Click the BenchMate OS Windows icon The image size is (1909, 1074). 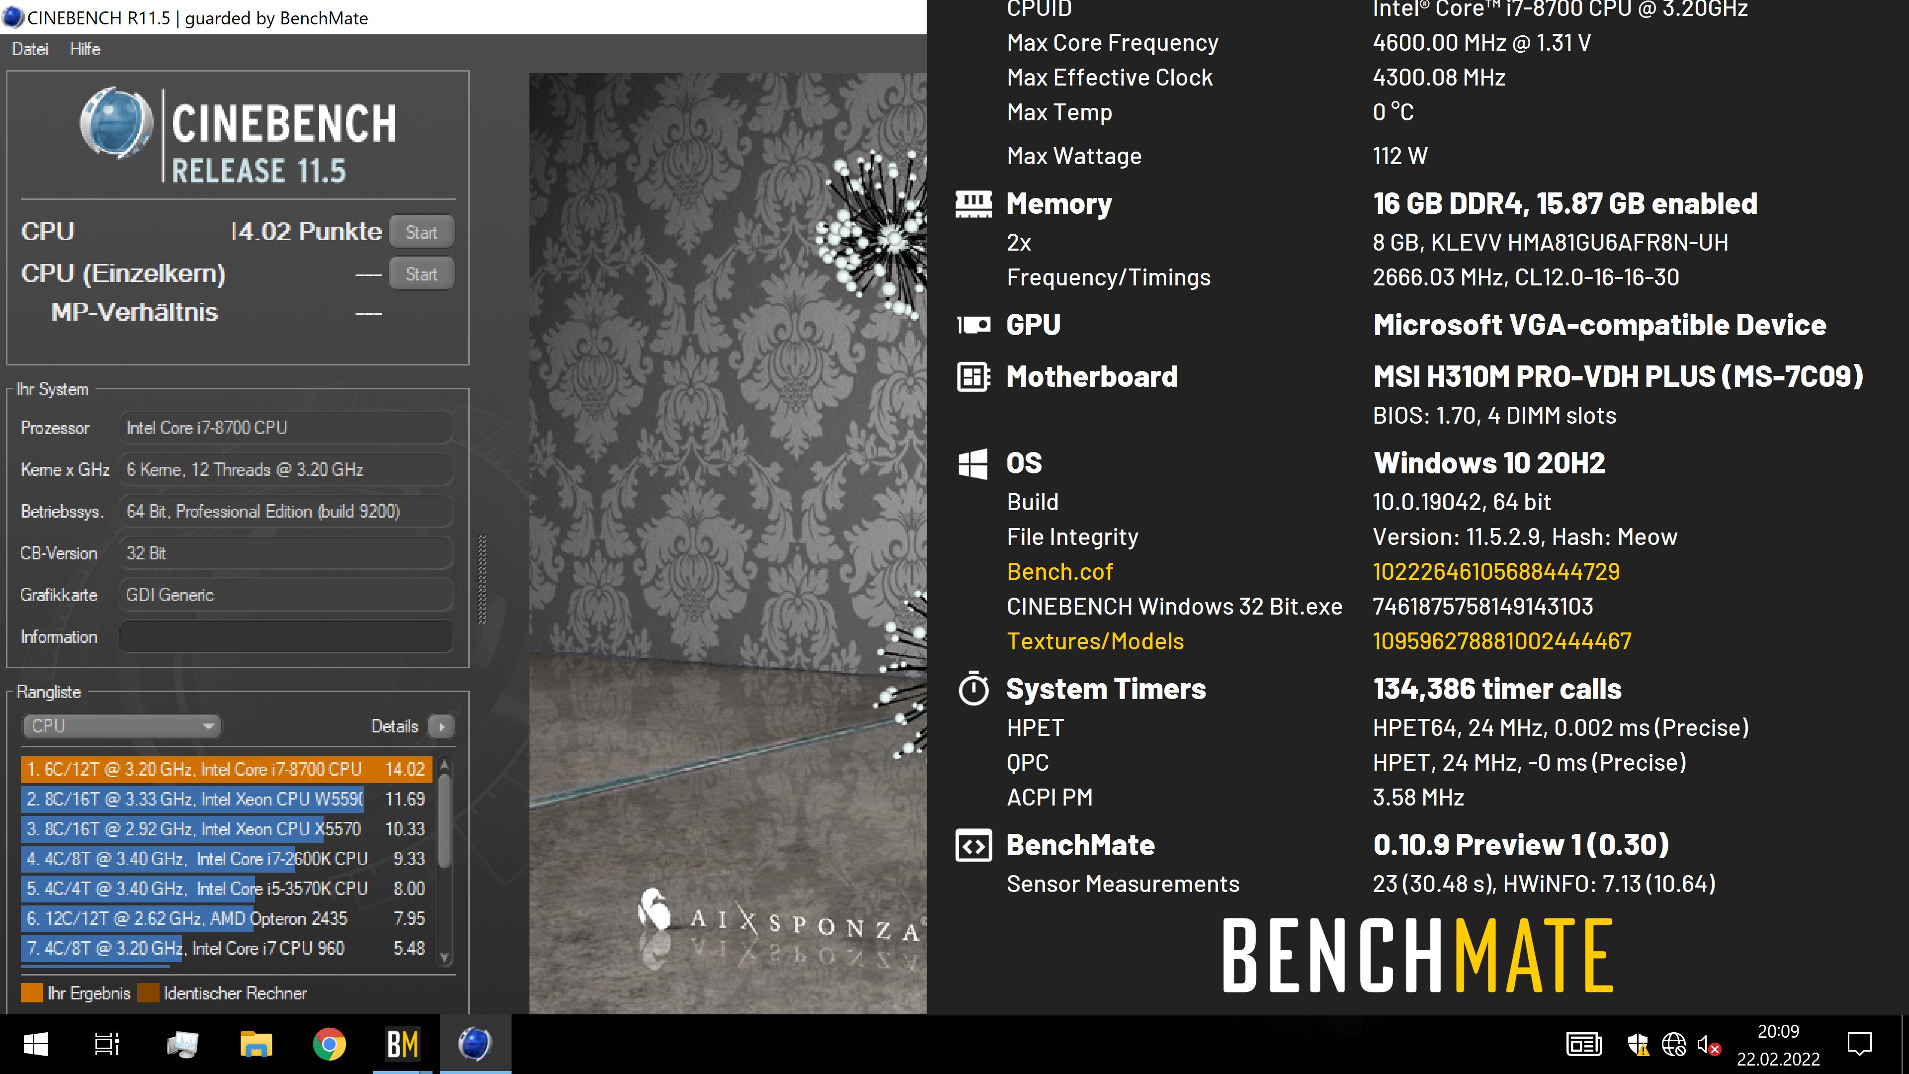[973, 464]
